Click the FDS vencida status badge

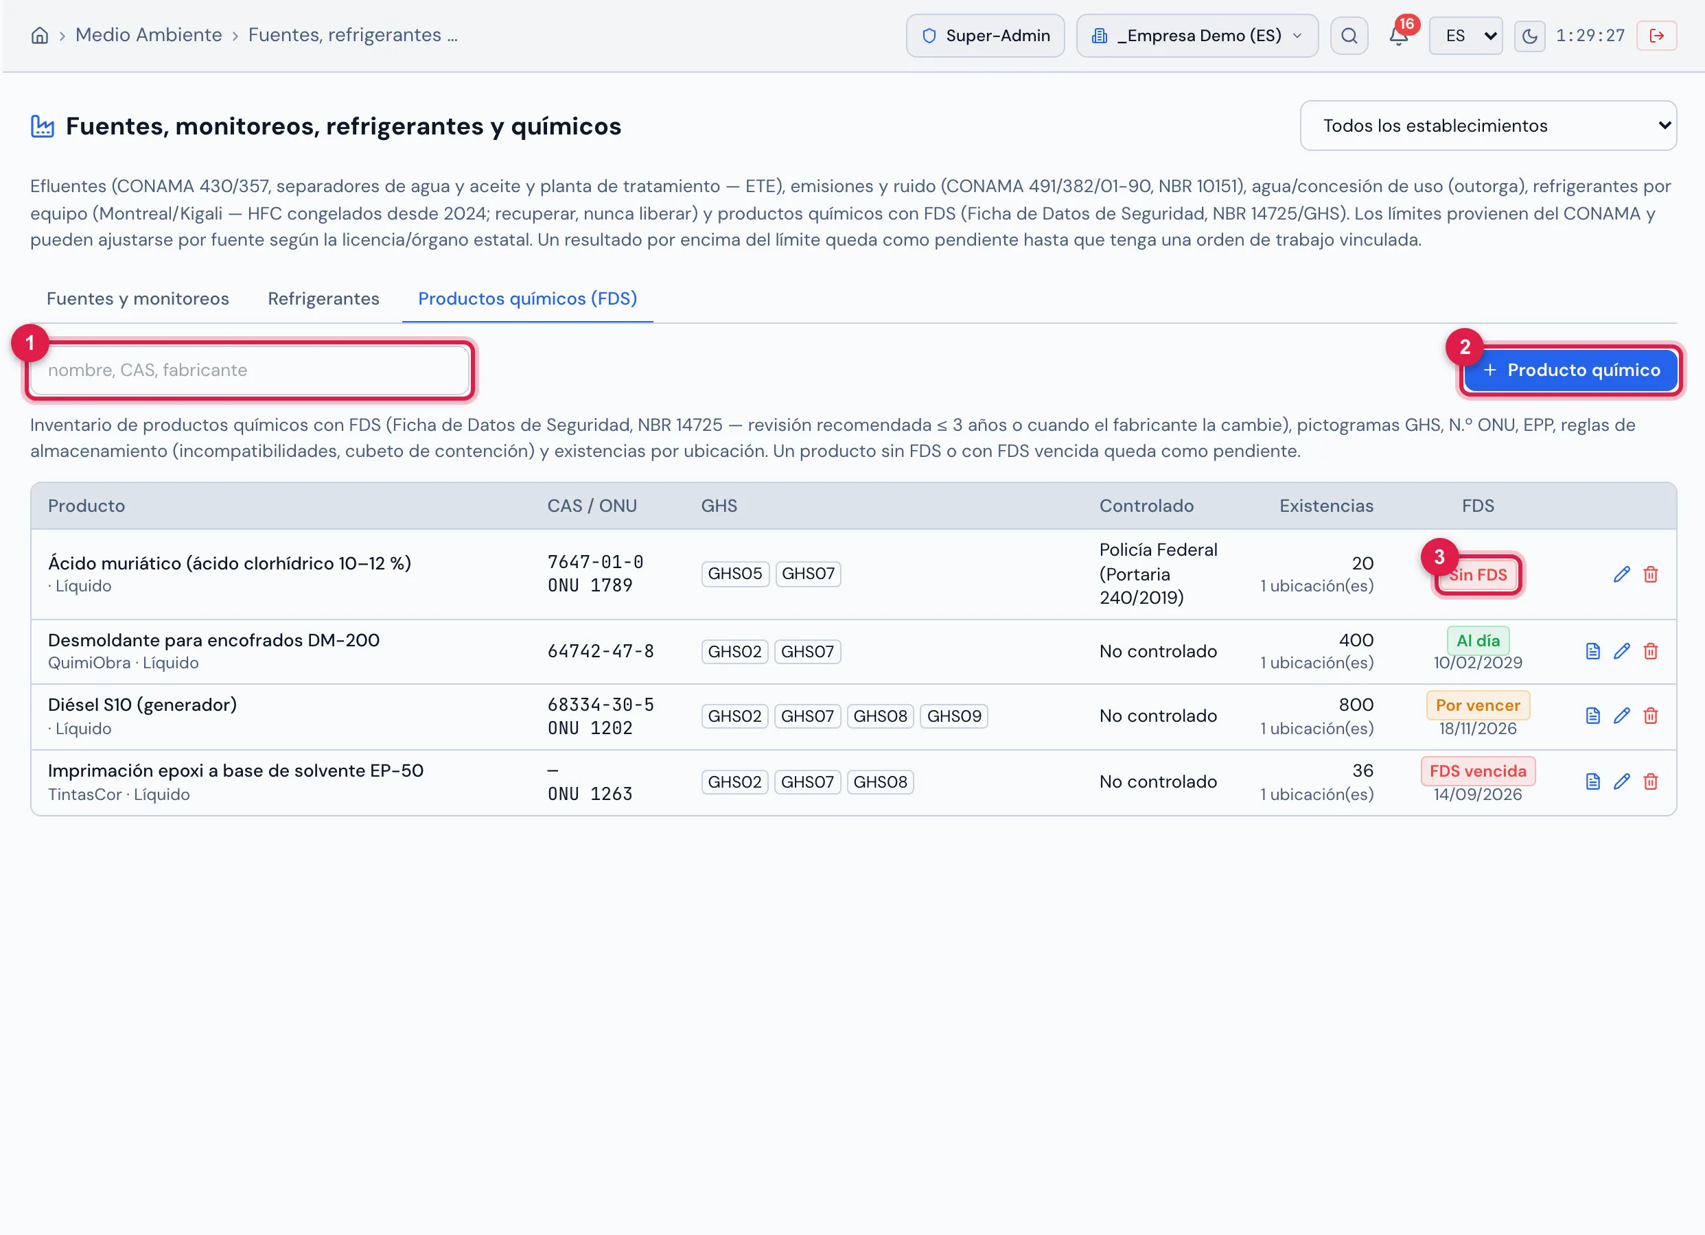point(1477,771)
